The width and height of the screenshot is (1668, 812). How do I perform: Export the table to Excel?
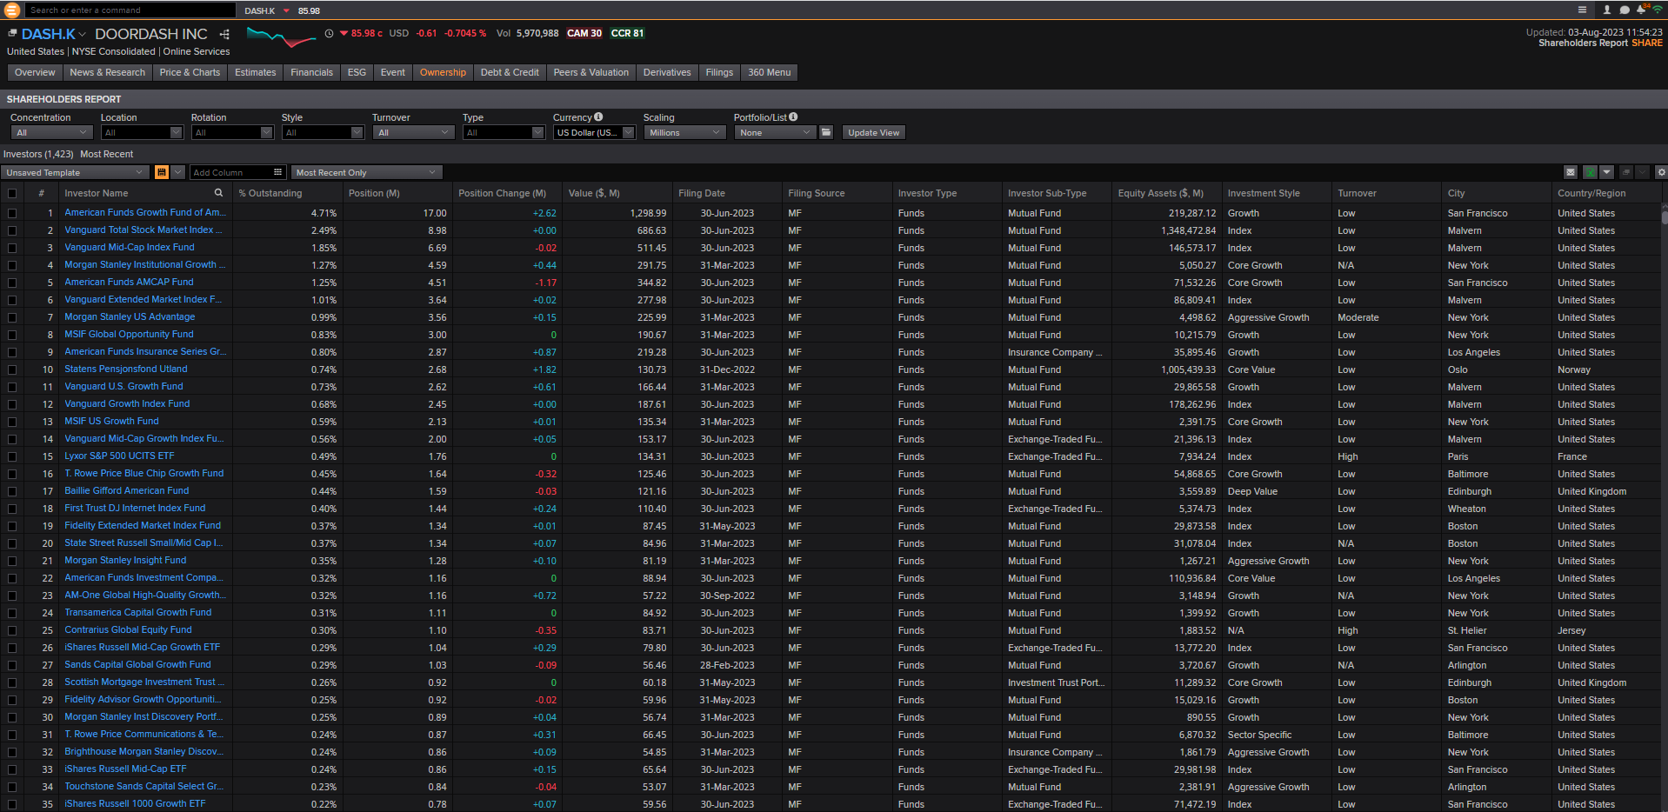click(1590, 172)
